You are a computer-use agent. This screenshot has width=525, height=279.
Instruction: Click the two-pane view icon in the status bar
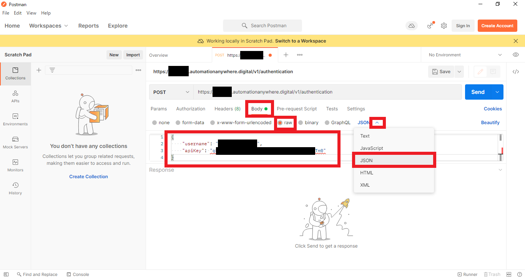[509, 274]
